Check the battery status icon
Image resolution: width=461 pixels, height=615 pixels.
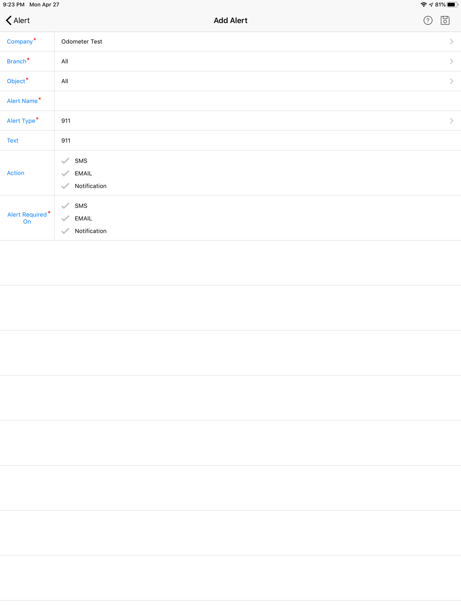(452, 5)
